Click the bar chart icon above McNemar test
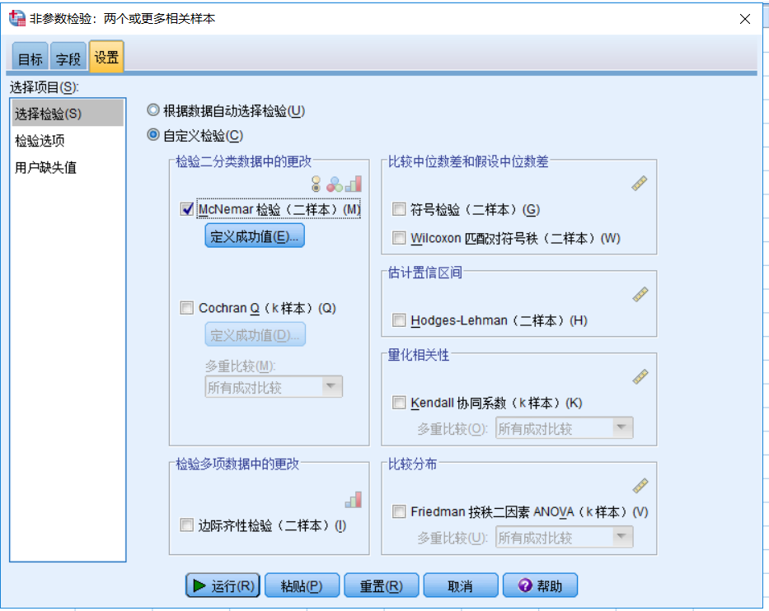This screenshot has width=769, height=611. click(354, 184)
